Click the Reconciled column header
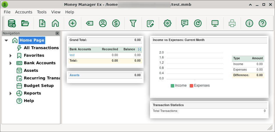This screenshot has height=132, width=275. (x=110, y=49)
